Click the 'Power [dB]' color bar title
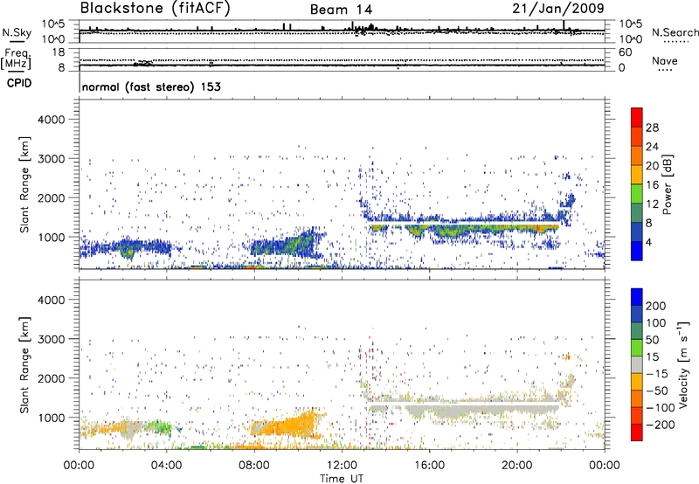 click(667, 184)
